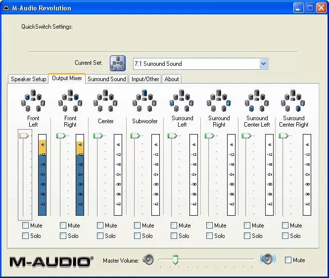Mute the Surround Left channel
Screen dimensions: 329x278
coord(174,226)
